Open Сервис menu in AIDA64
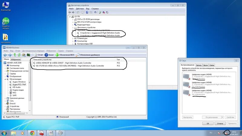The image size is (242, 136). (x=61, y=51)
